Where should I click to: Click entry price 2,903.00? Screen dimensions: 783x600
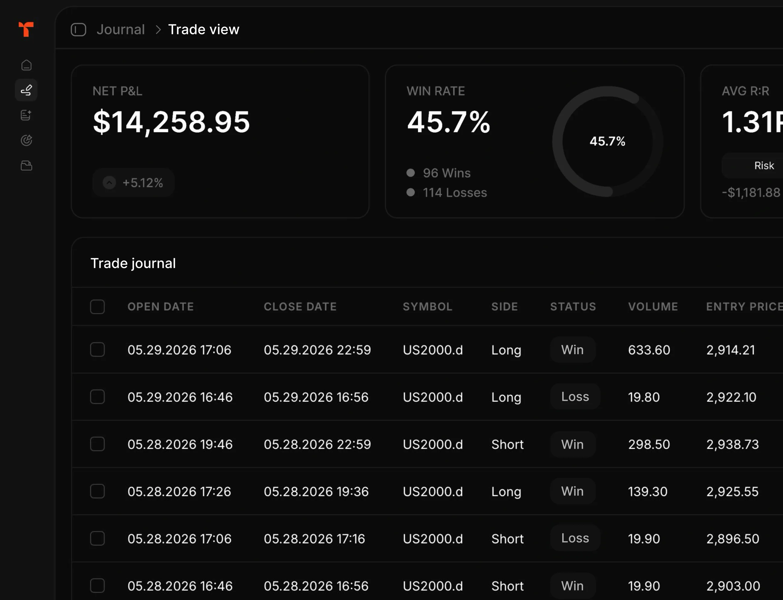pos(733,586)
